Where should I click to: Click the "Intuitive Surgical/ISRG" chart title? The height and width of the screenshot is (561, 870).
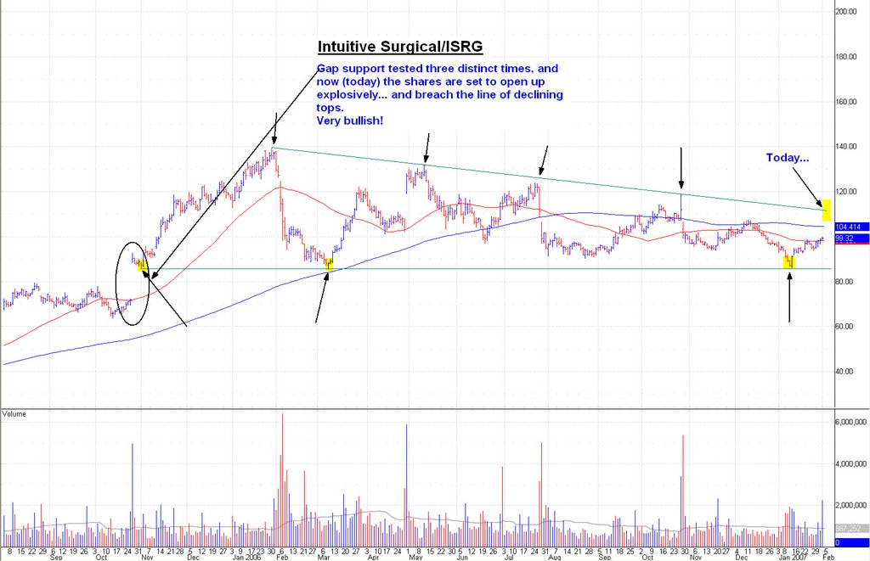coord(400,47)
